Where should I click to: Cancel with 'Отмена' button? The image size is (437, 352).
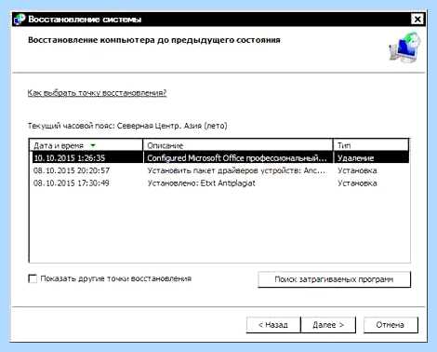coord(391,325)
